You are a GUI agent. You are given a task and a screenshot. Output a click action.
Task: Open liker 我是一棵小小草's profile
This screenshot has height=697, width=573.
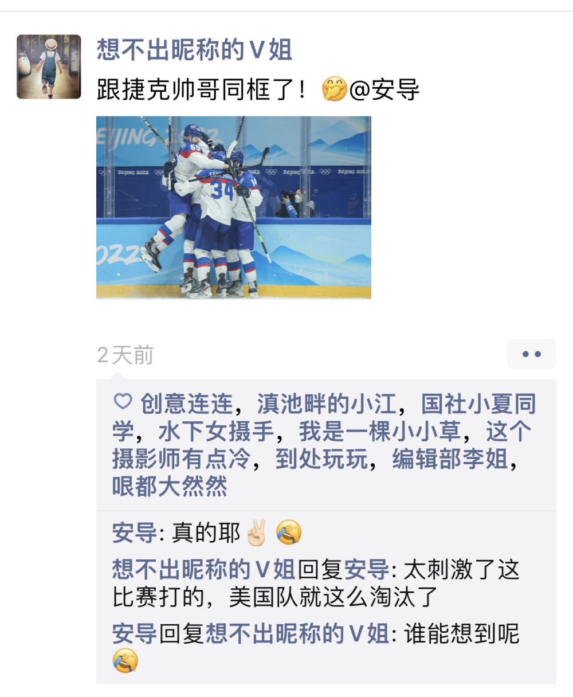coord(380,431)
